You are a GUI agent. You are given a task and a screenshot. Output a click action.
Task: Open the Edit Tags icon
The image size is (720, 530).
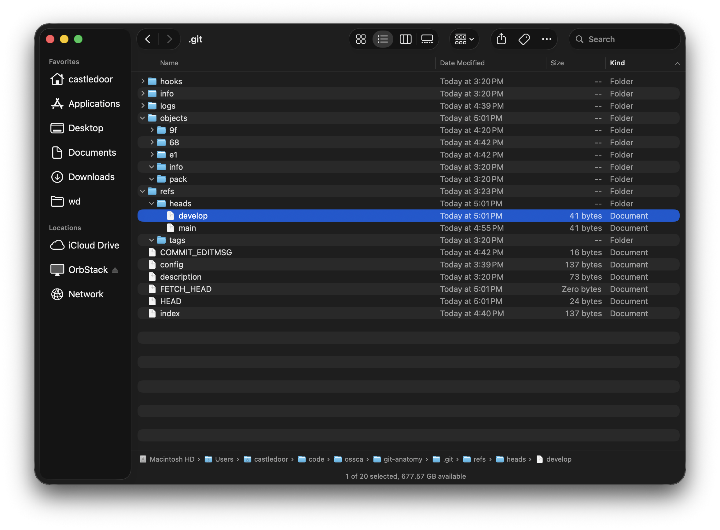tap(524, 39)
